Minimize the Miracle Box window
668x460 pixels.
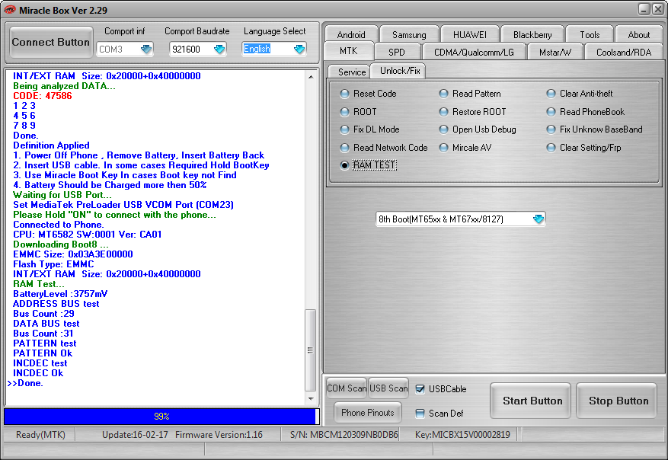point(644,9)
